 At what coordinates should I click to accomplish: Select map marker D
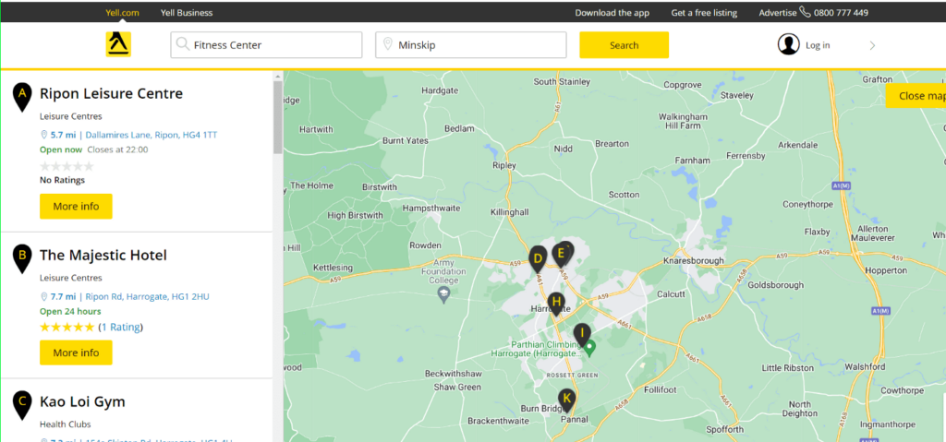(539, 259)
